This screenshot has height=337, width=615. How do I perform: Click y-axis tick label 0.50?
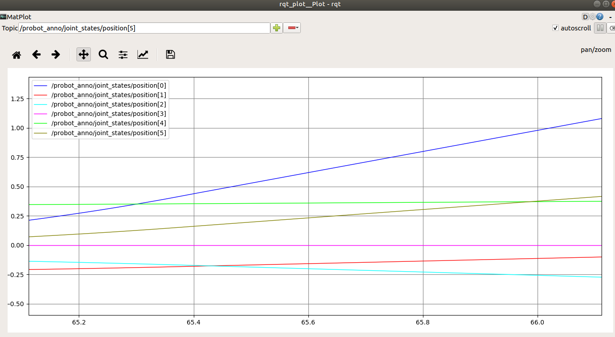(x=18, y=187)
